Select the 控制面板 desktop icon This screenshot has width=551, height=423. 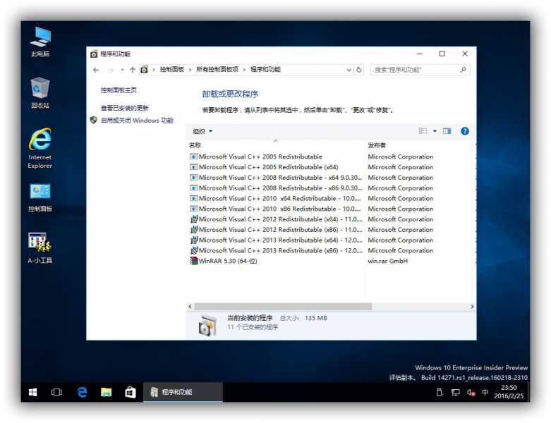click(40, 197)
